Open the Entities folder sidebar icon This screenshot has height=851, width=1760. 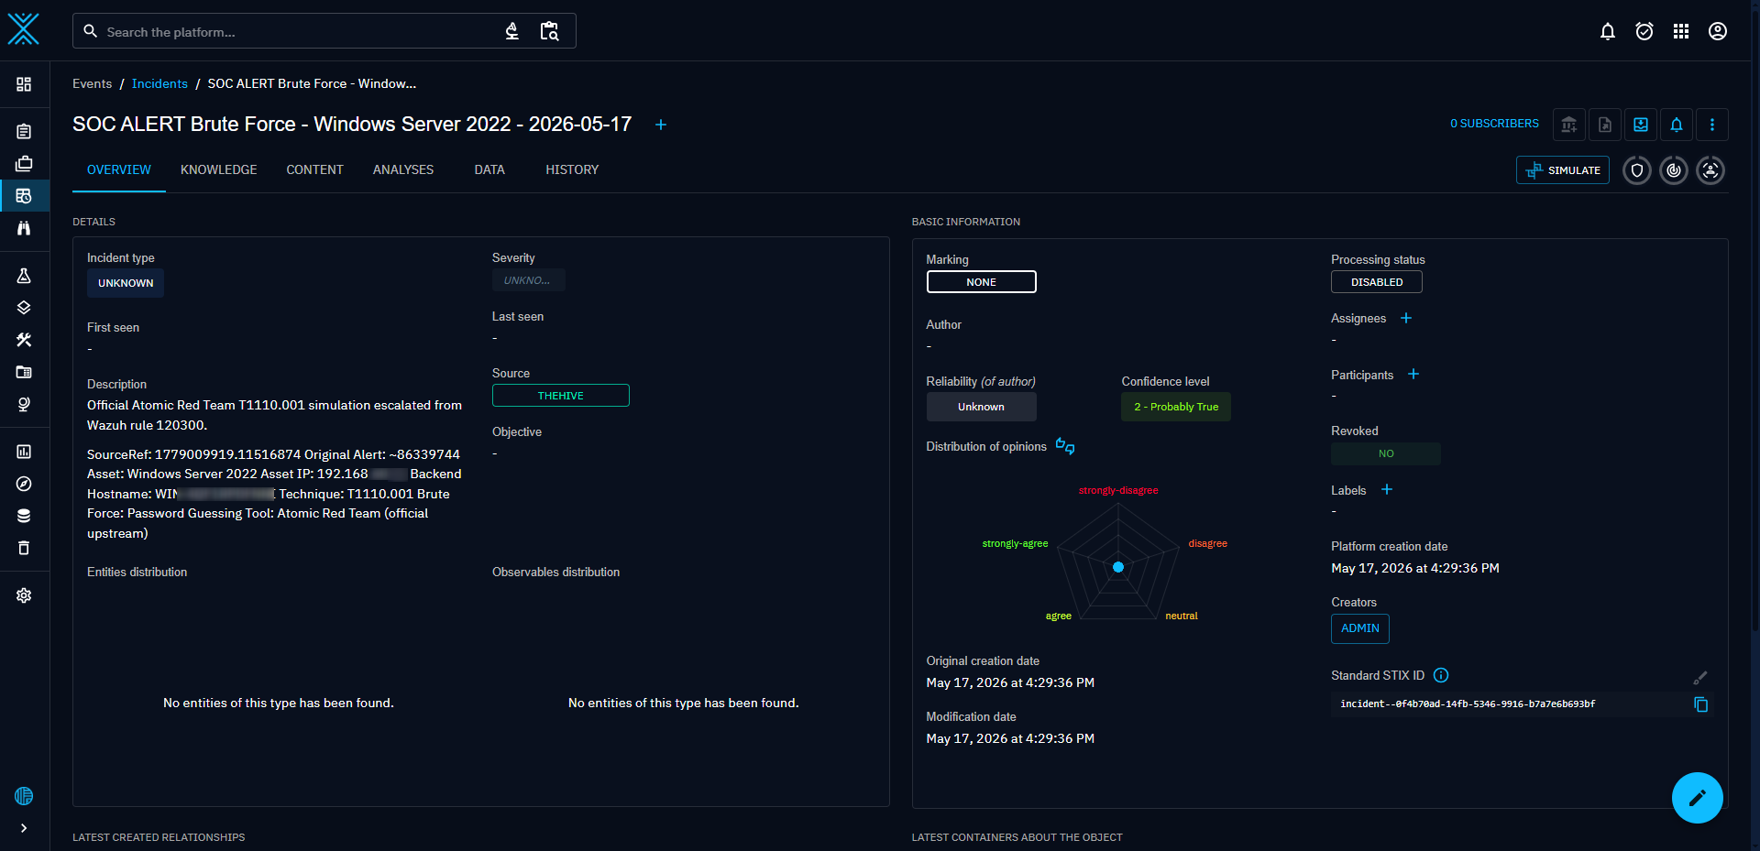[x=24, y=372]
